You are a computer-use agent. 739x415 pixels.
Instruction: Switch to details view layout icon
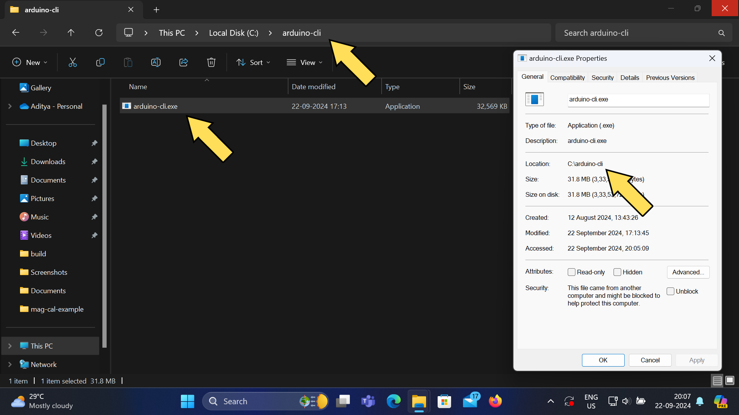[717, 380]
